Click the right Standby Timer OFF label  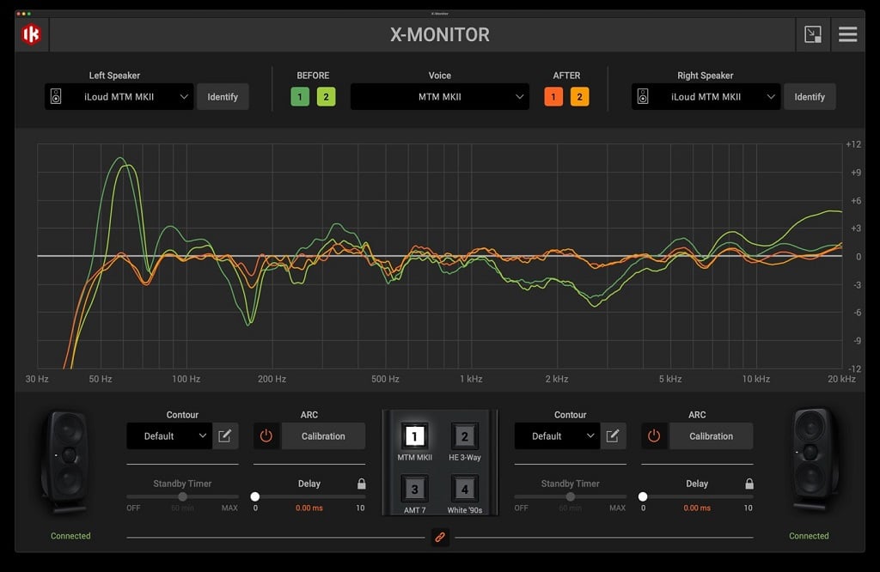[522, 508]
